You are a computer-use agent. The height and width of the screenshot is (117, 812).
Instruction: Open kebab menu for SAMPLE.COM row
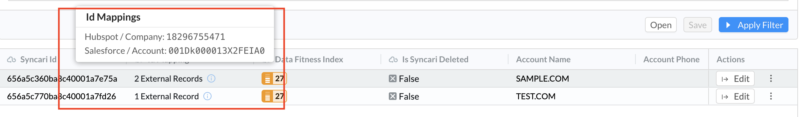(x=771, y=78)
